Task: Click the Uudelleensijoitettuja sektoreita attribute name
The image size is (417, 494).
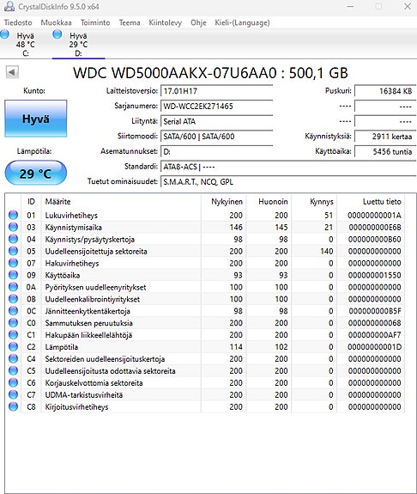Action: pos(96,251)
